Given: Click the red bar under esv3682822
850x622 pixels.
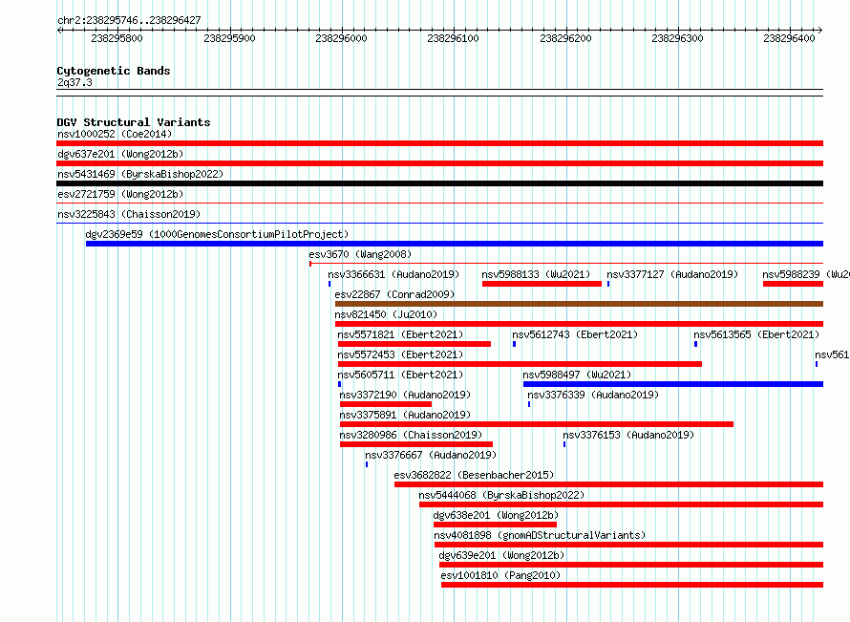Looking at the screenshot, I should (608, 484).
